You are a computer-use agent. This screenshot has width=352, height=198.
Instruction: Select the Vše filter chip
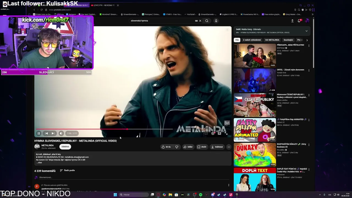(x=237, y=40)
